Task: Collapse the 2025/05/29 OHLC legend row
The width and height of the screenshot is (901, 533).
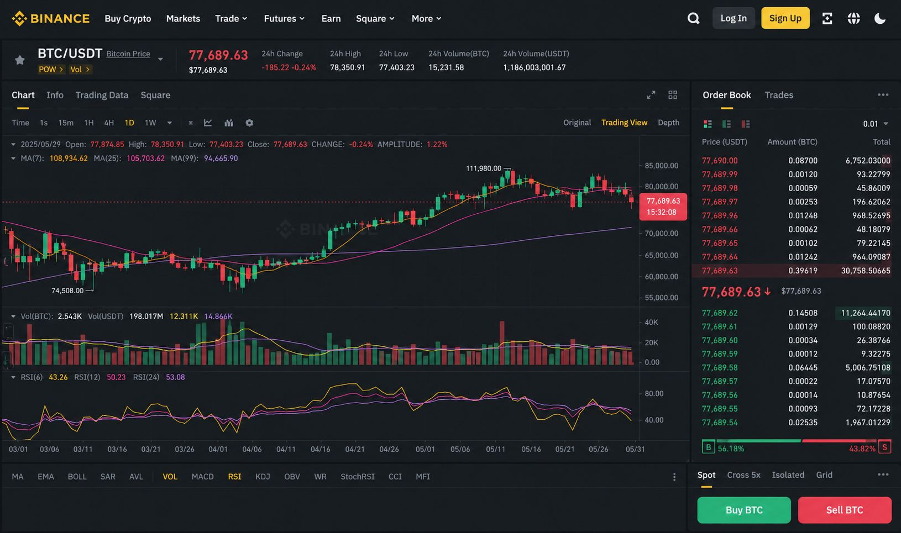Action: pos(13,144)
